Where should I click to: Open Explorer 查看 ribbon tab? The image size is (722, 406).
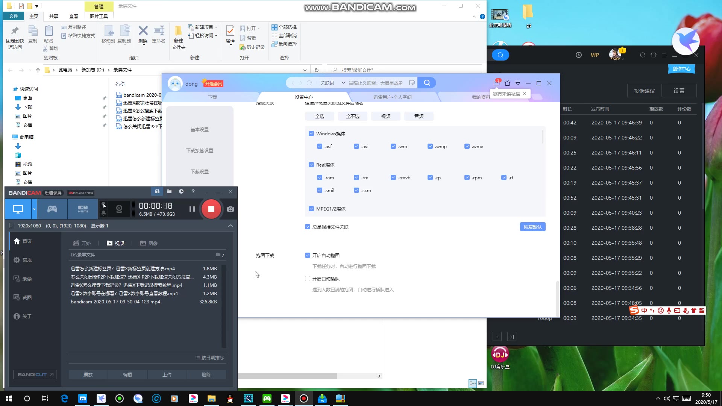[74, 16]
